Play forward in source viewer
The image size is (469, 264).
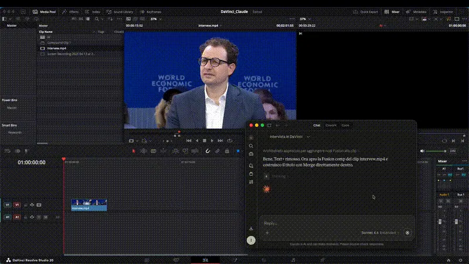click(212, 141)
